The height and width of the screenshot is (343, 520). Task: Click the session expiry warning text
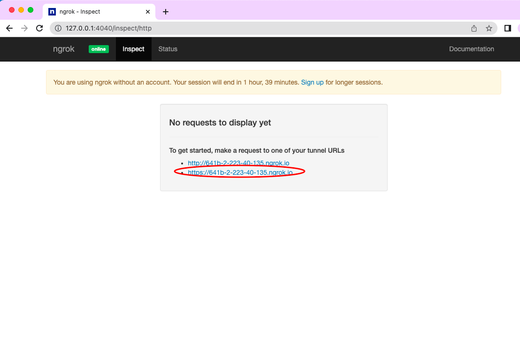click(218, 82)
